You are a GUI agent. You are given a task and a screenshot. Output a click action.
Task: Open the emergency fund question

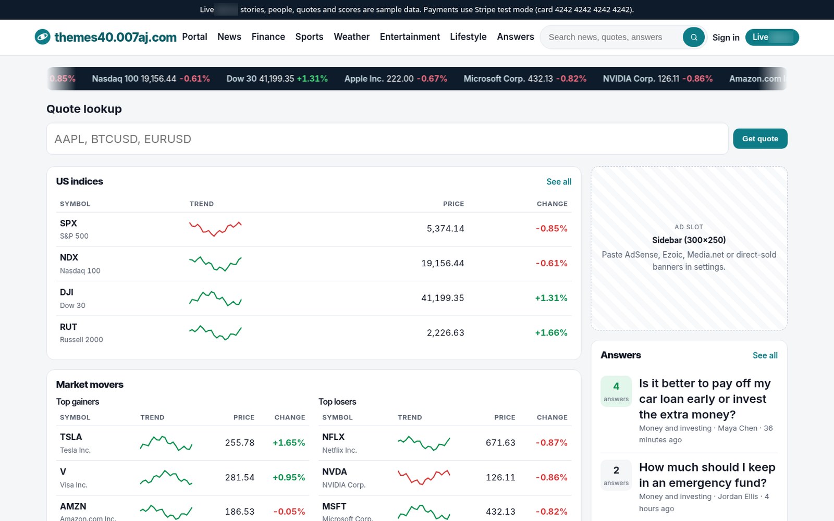click(707, 475)
